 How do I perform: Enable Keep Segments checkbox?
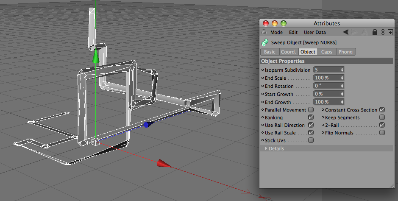[382, 117]
